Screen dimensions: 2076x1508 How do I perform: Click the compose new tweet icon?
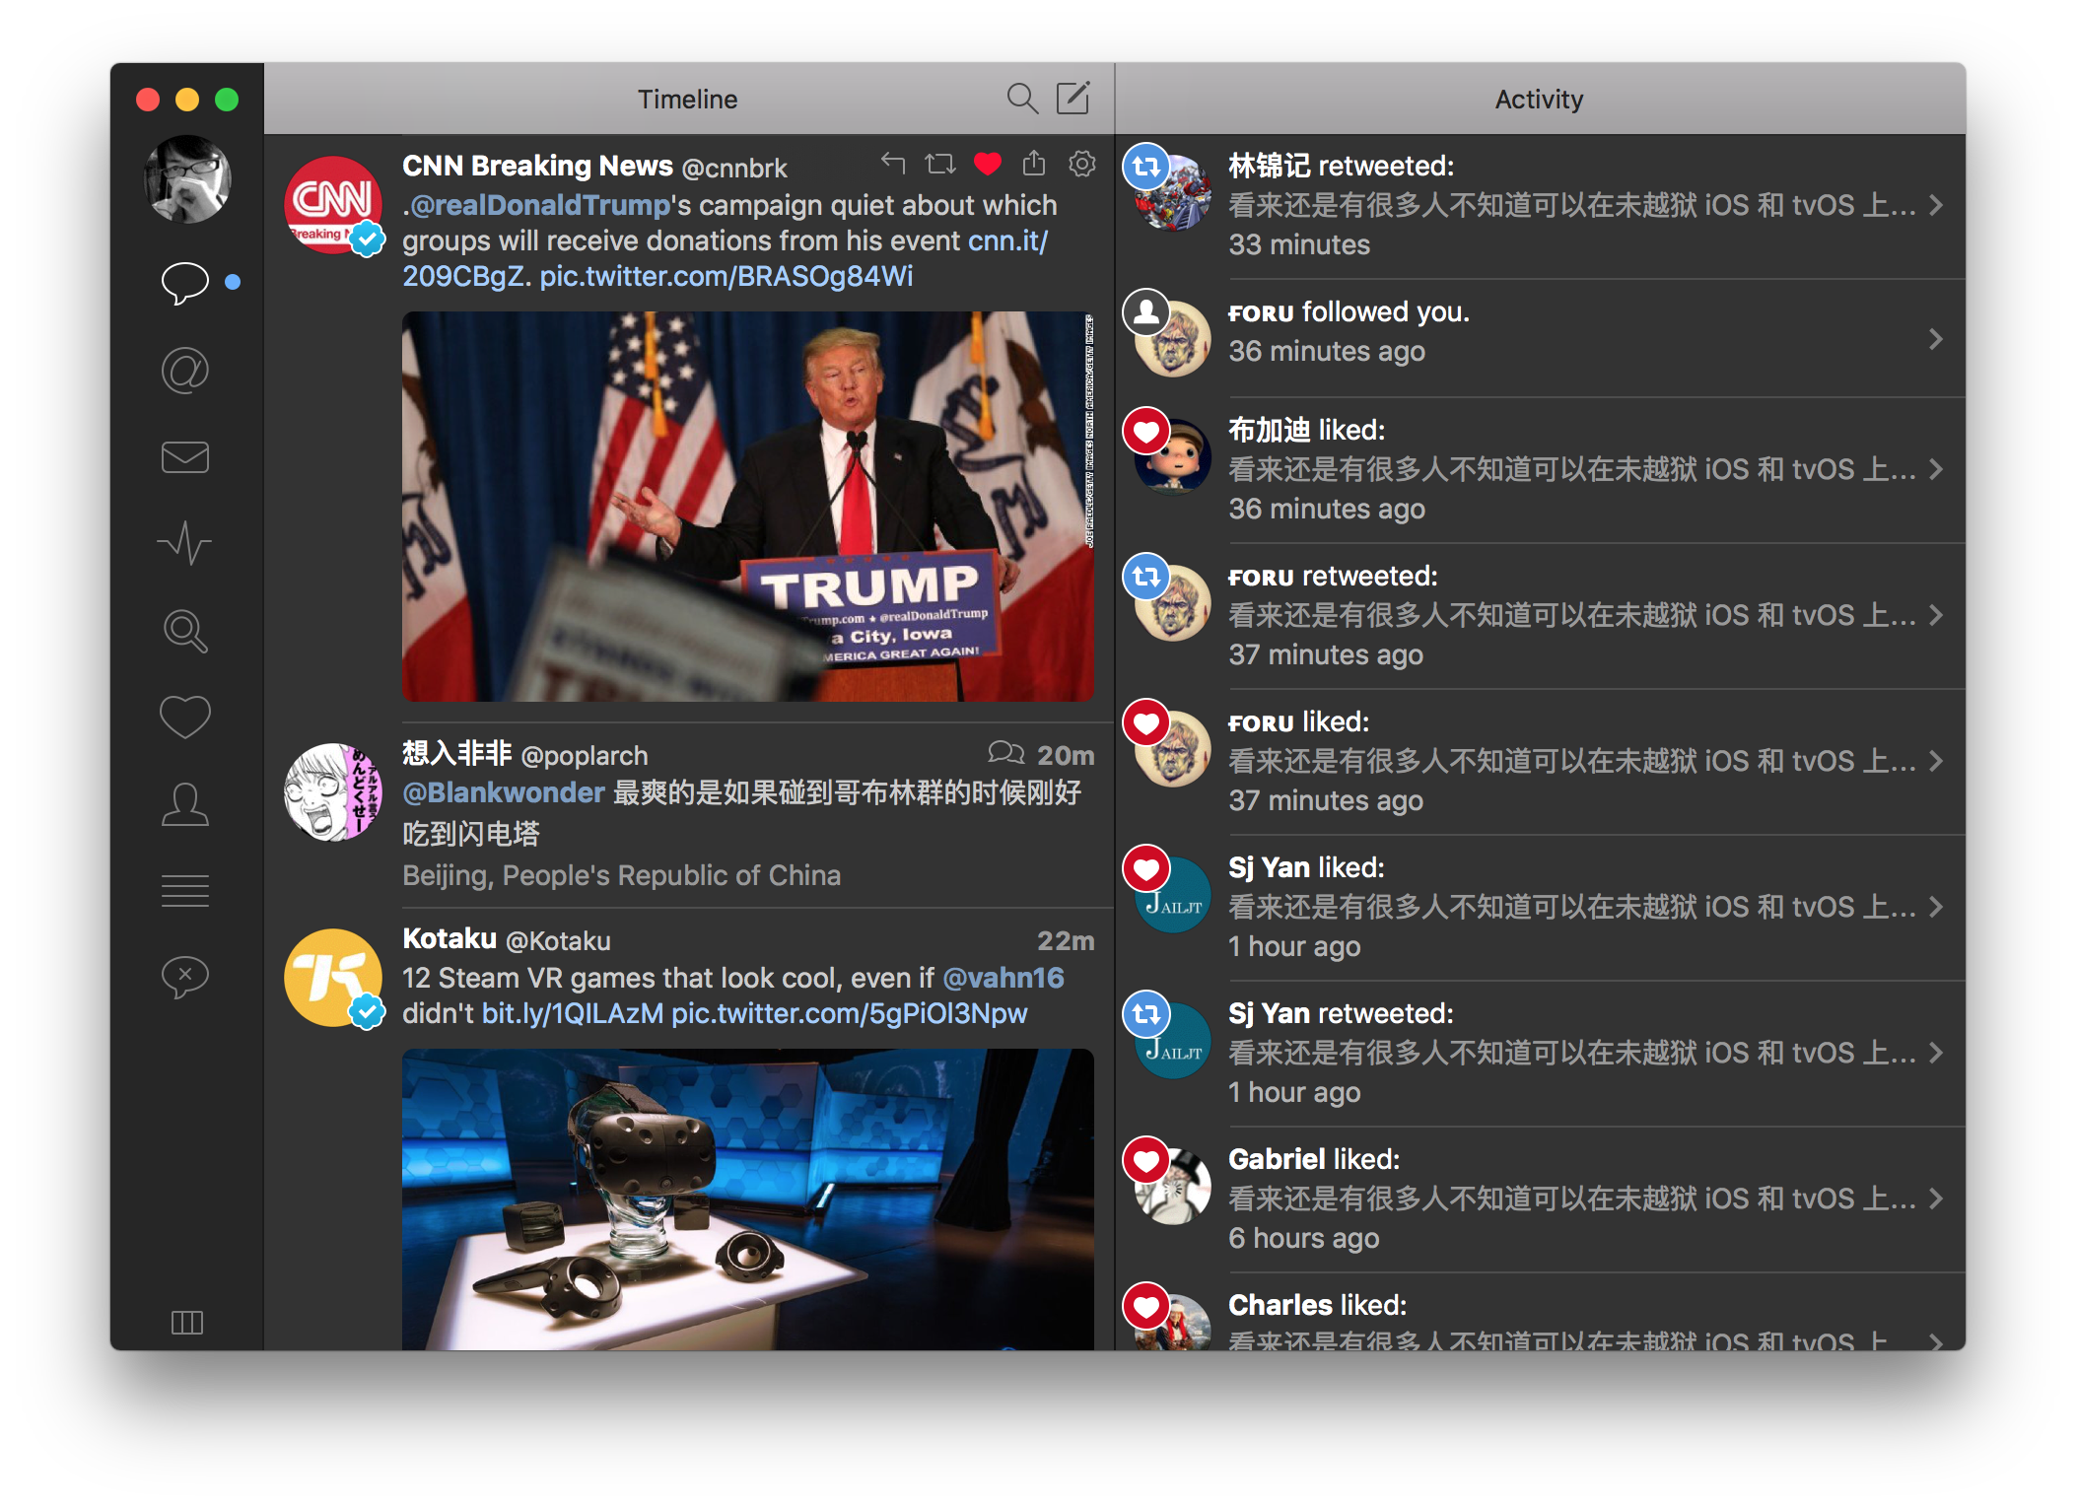tap(1073, 99)
